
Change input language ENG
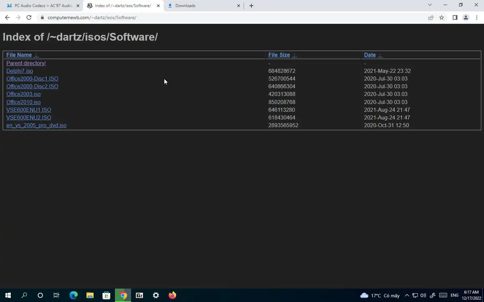click(454, 295)
